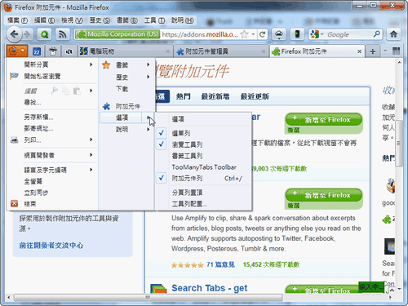Click the orange Firefox menu button
This screenshot has width=408, height=306.
17,51
